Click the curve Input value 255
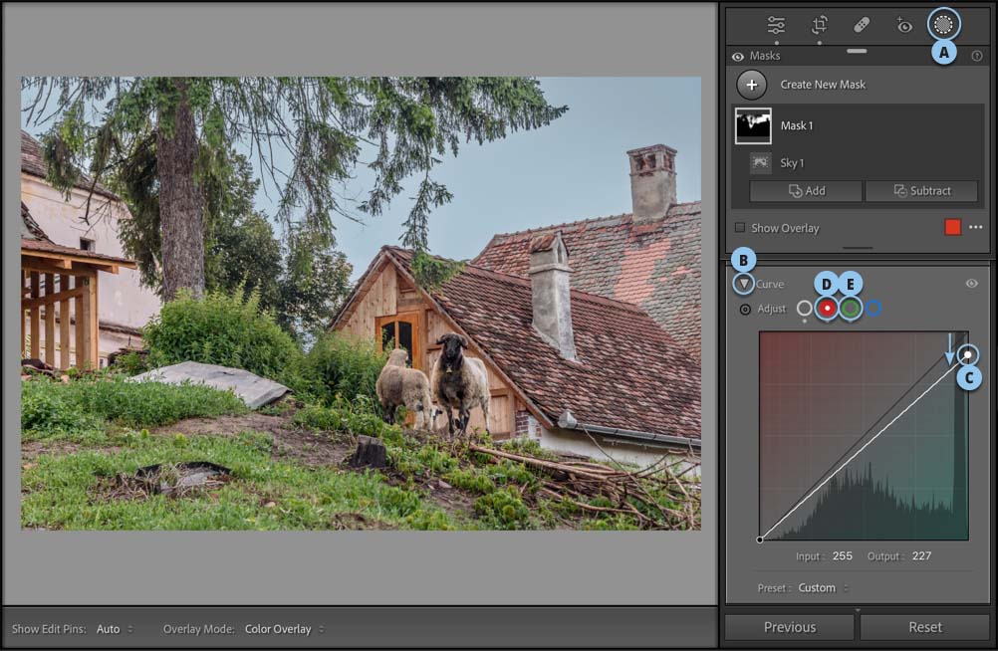The height and width of the screenshot is (651, 998). (842, 555)
